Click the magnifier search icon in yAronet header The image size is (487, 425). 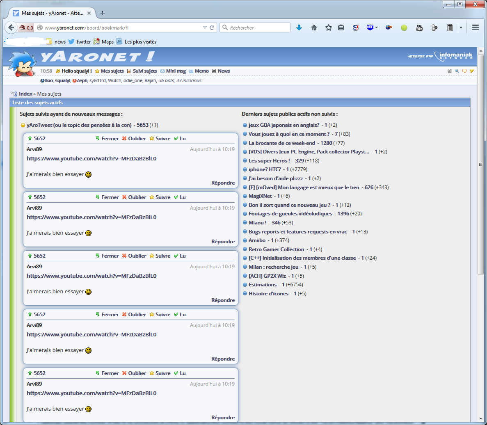[457, 71]
